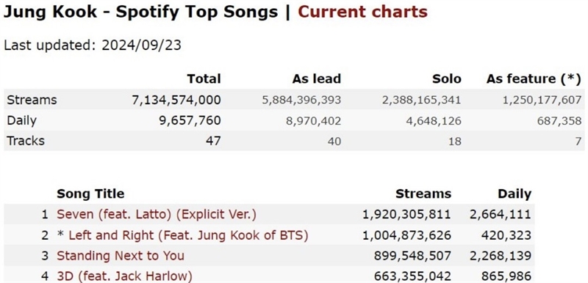Open Seven (feat. Latto) song link

point(157,214)
